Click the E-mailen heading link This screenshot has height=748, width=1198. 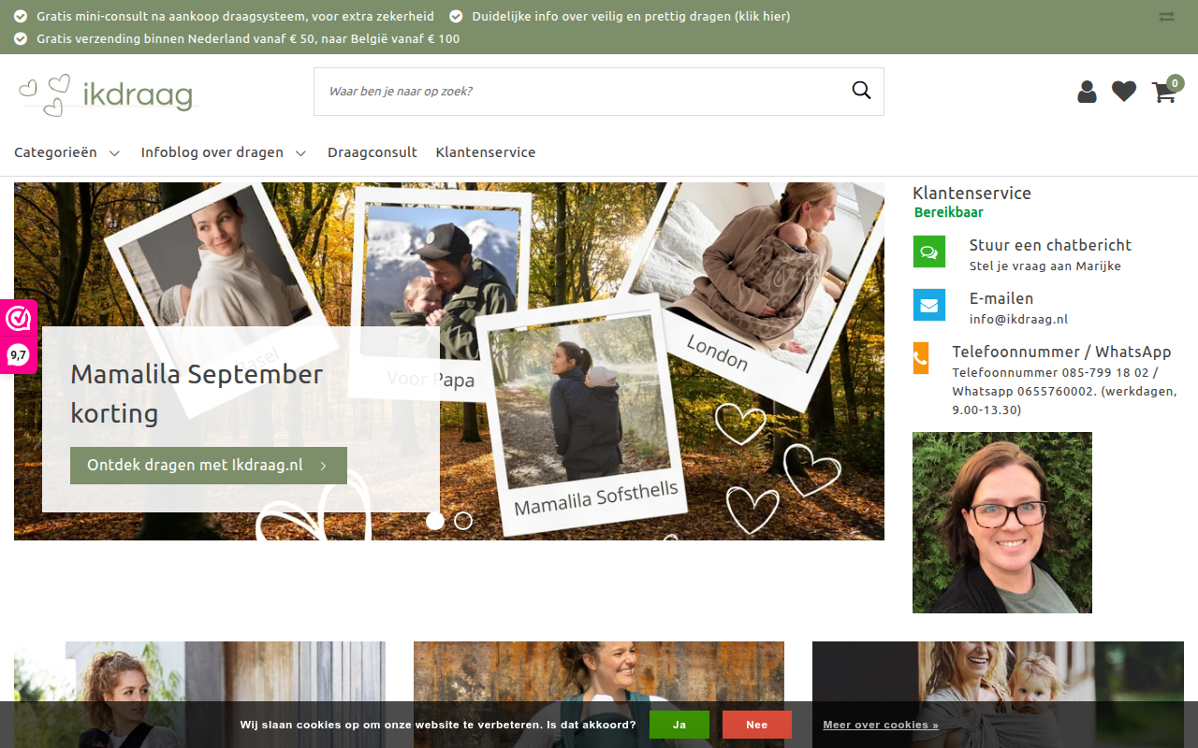click(x=1001, y=298)
